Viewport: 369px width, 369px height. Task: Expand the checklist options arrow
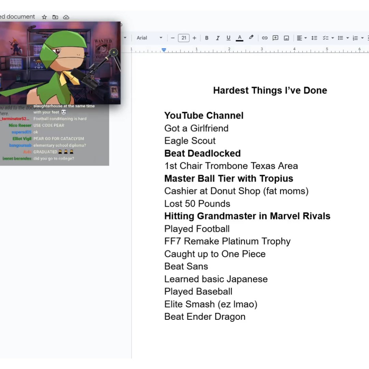click(332, 38)
